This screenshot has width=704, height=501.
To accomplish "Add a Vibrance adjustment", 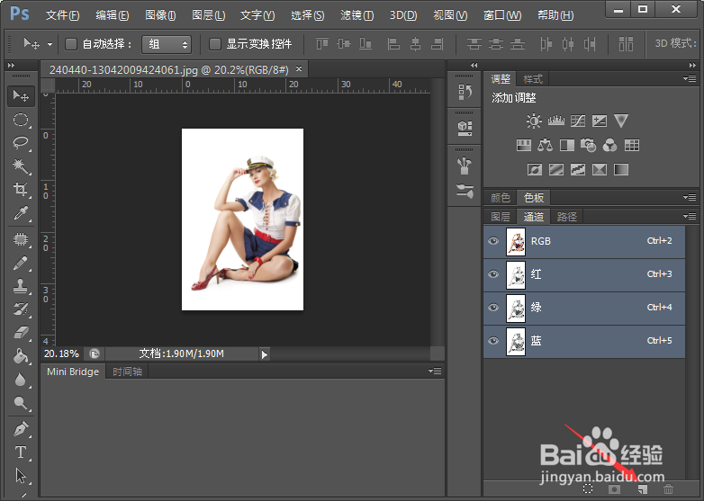I will click(621, 121).
